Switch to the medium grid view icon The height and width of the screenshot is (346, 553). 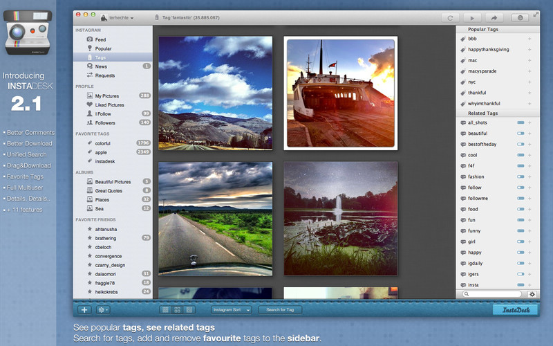tap(177, 310)
